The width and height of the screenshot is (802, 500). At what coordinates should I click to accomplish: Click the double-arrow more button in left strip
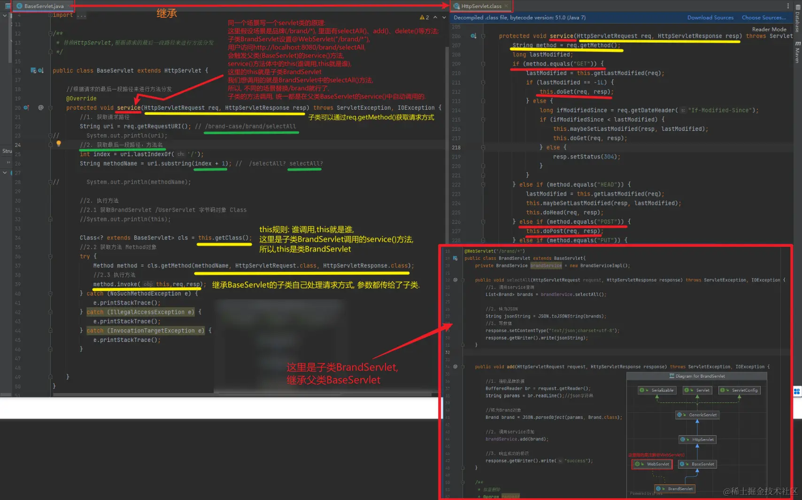8,162
